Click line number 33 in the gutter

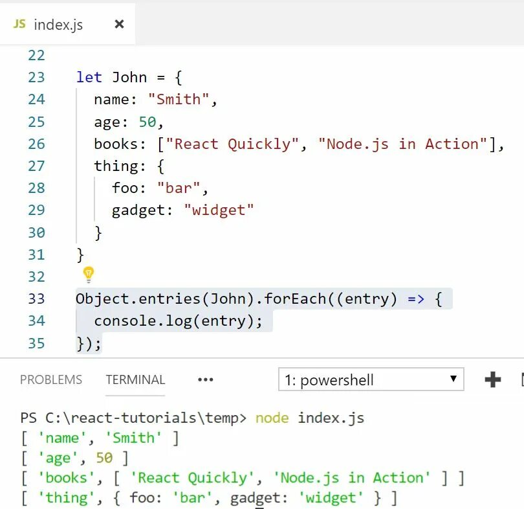pos(36,299)
